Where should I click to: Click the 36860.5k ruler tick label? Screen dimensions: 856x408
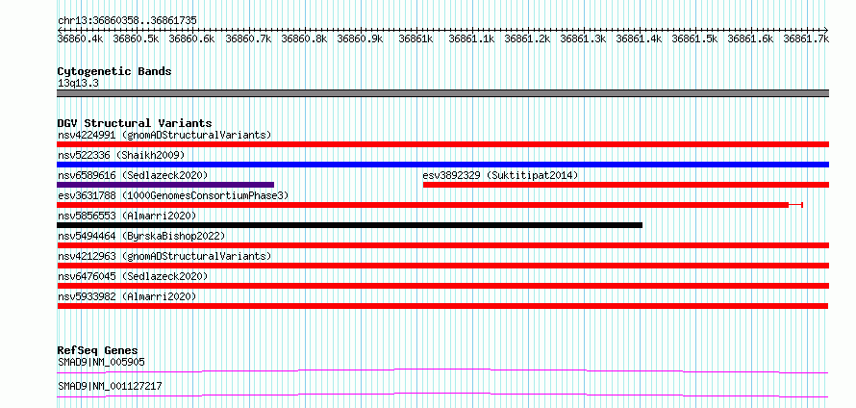tap(136, 38)
